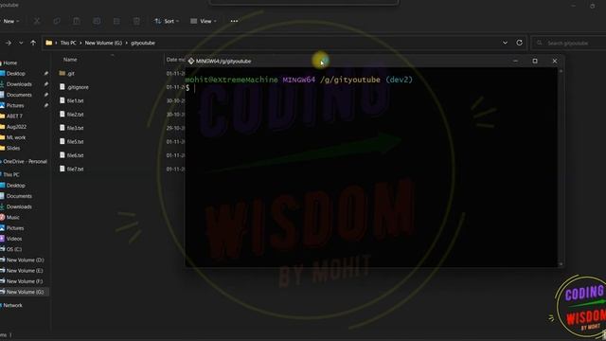Open the View dropdown in Explorer
The height and width of the screenshot is (341, 606).
point(204,21)
